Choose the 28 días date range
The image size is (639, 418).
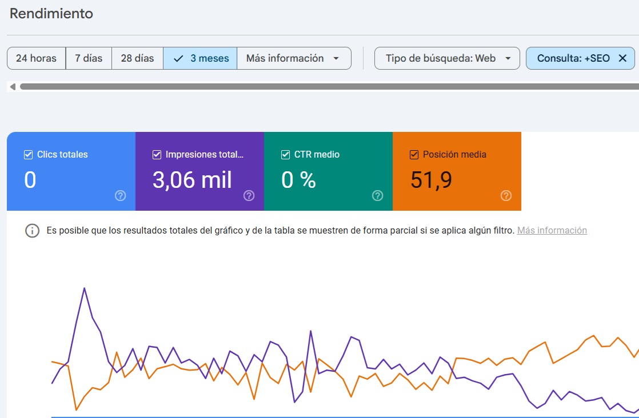[137, 58]
